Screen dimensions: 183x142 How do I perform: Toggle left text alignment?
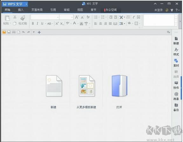tap(96, 24)
